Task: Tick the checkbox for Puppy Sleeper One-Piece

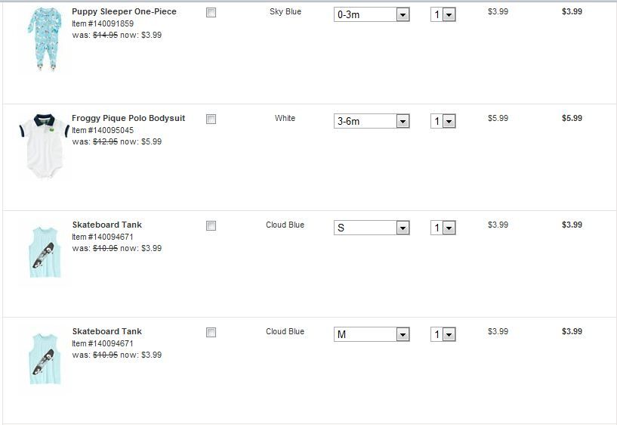Action: tap(211, 13)
